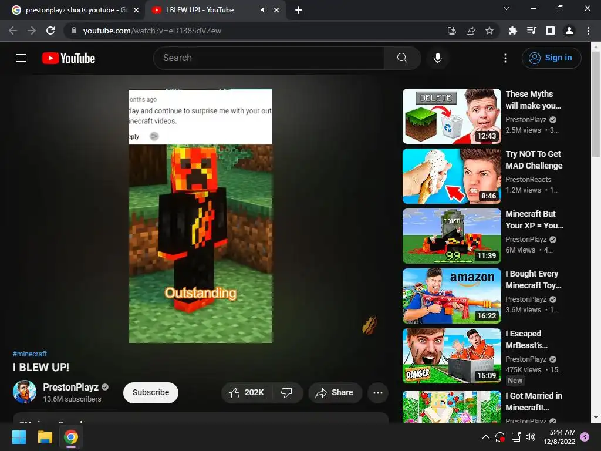Open File Explorer from taskbar
The image size is (601, 451).
[45, 437]
